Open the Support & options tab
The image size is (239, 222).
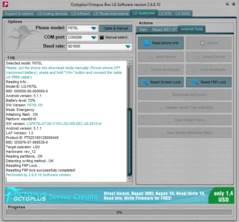click(x=19, y=14)
